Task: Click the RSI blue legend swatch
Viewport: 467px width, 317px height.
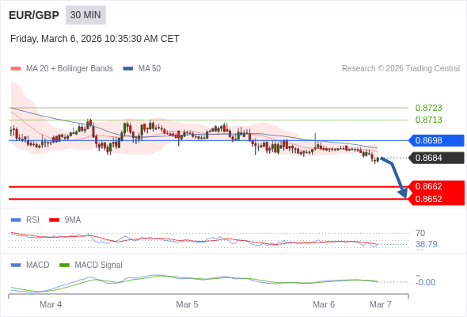Action: click(x=16, y=220)
